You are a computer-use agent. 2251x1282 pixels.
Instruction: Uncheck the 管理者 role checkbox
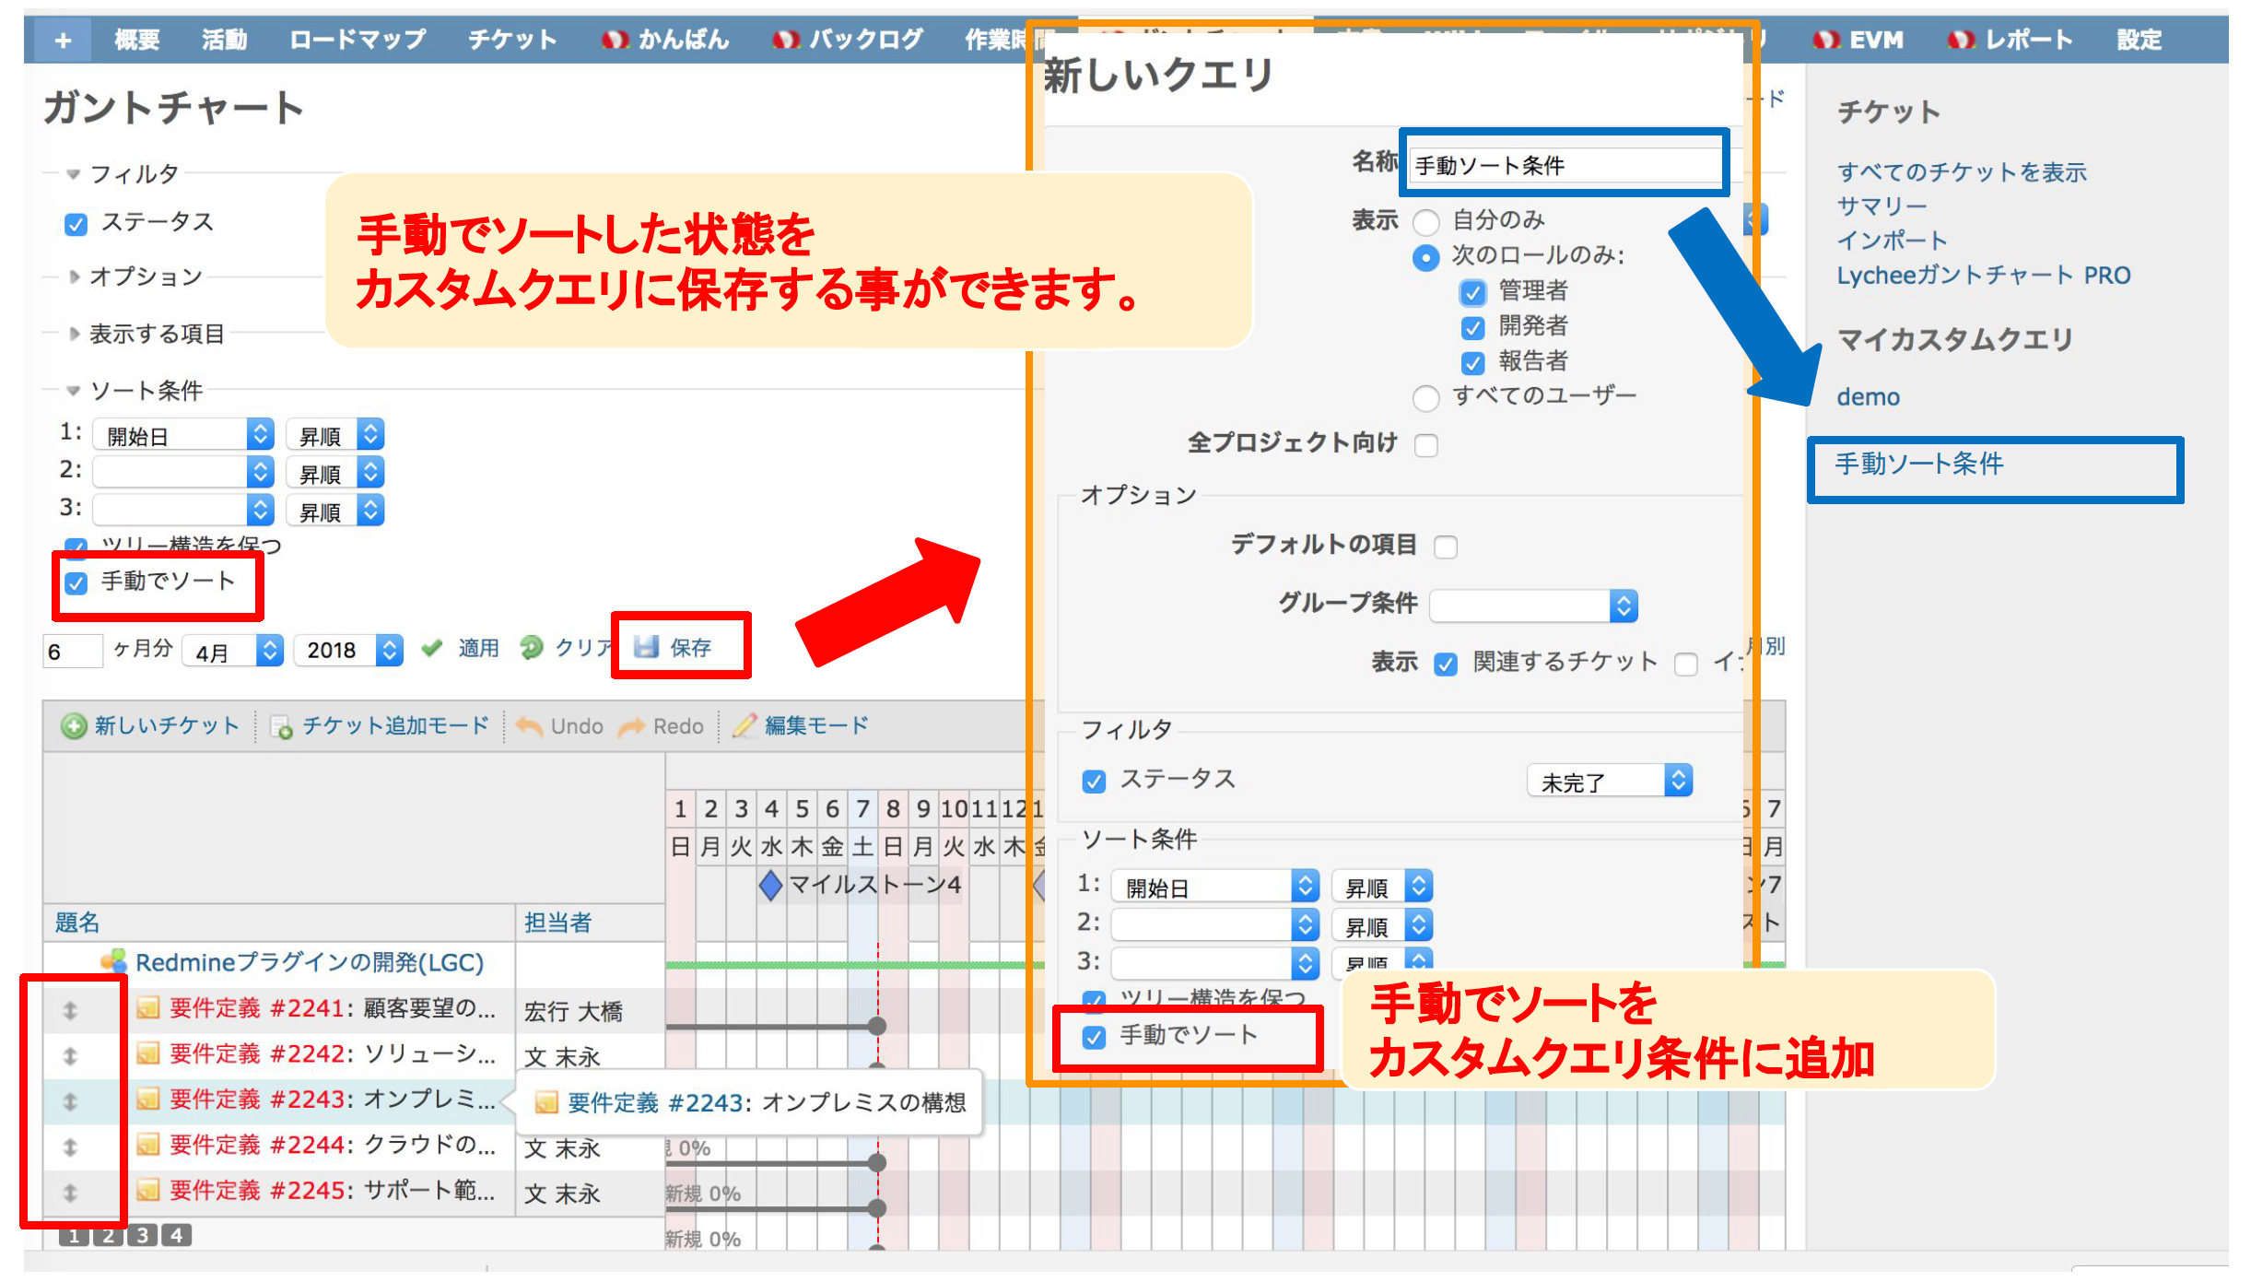(1472, 293)
